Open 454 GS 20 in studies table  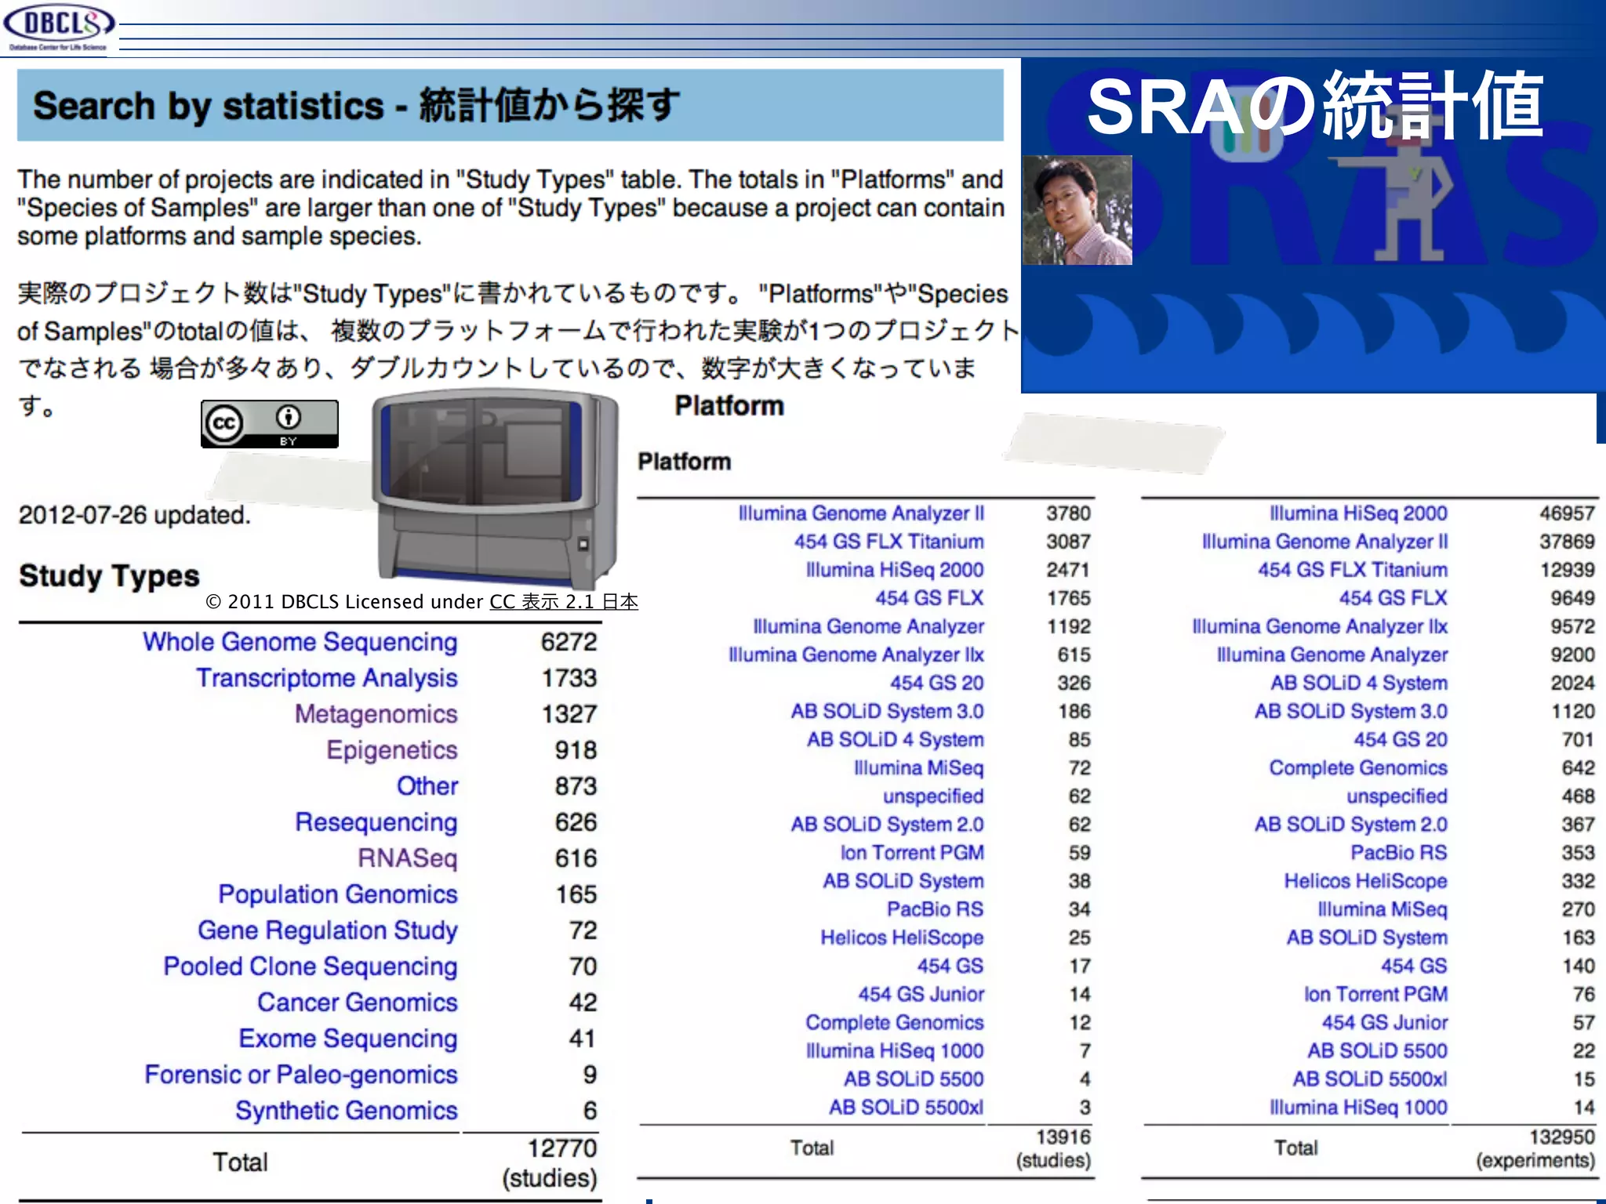pyautogui.click(x=936, y=683)
